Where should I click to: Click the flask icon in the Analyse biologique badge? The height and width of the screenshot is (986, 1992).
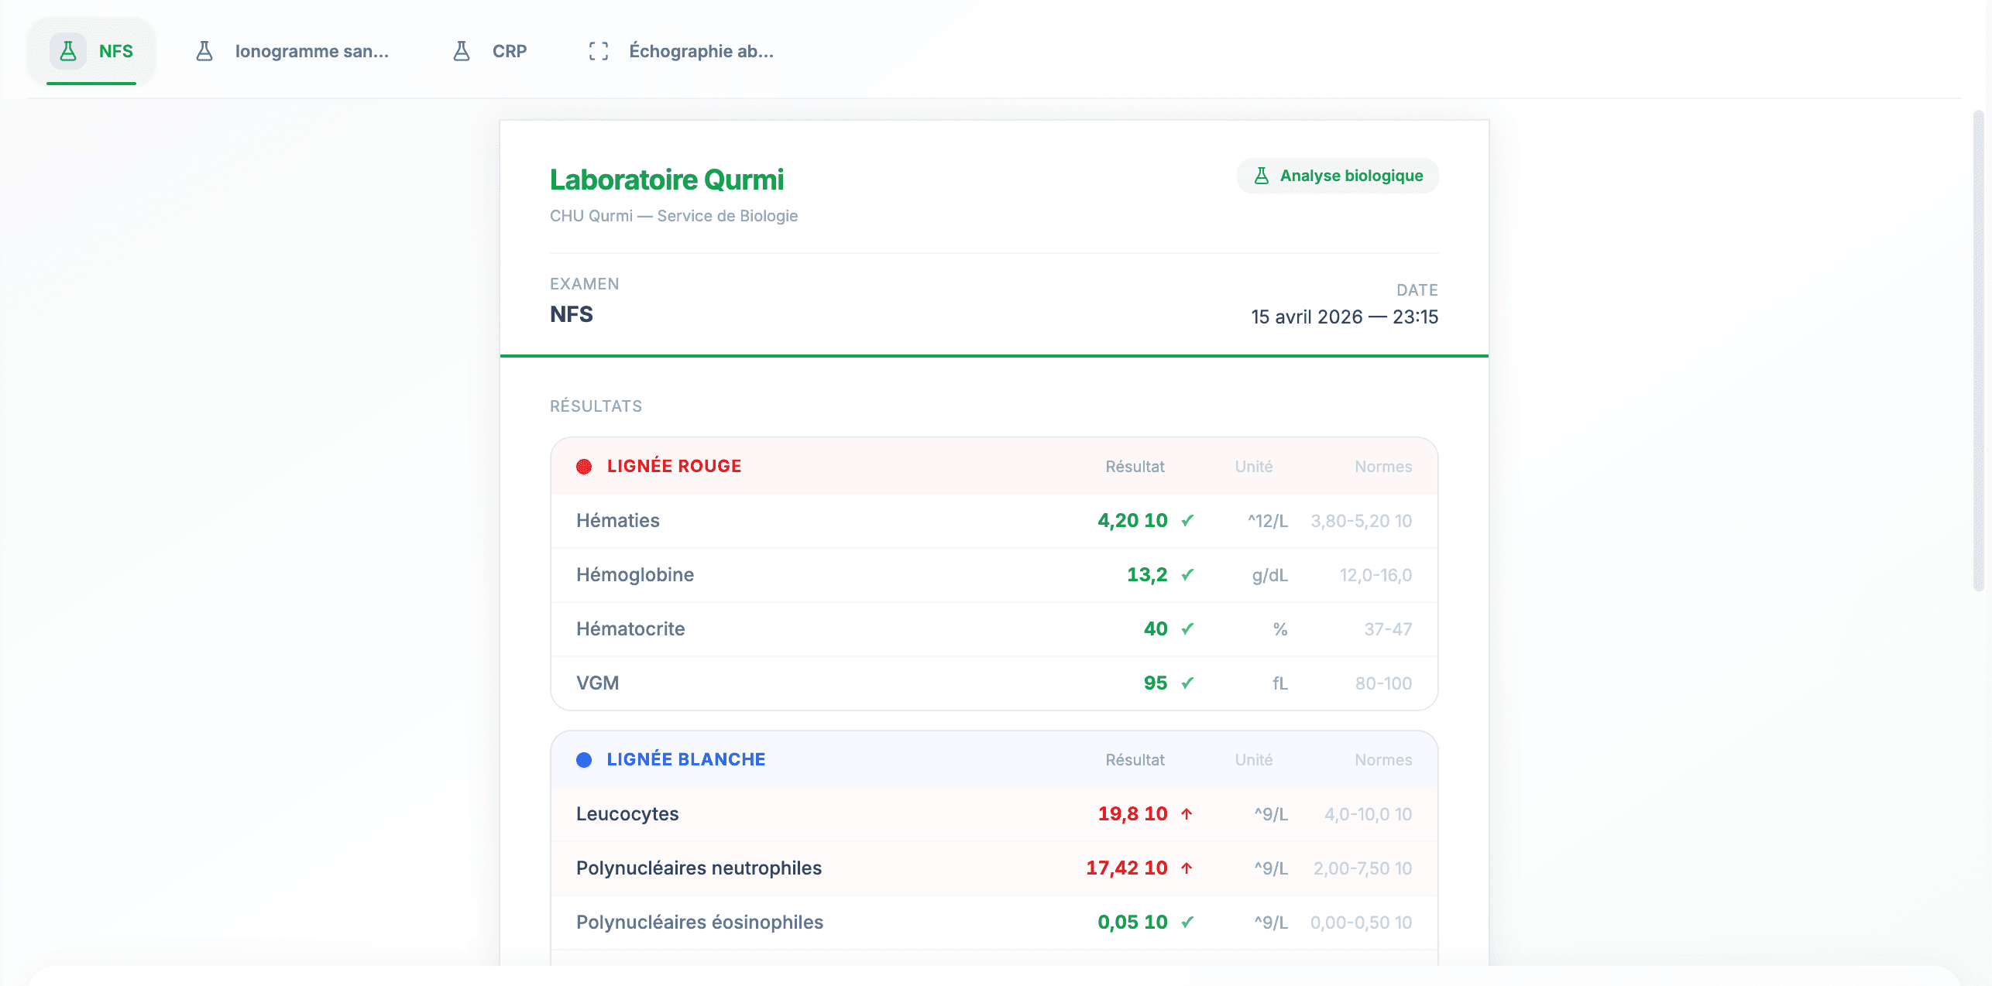(1262, 176)
